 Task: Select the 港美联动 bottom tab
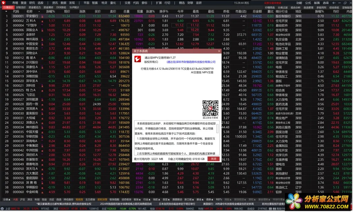pyautogui.click(x=177, y=199)
